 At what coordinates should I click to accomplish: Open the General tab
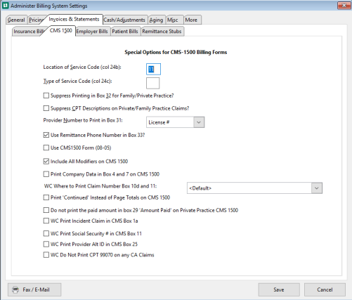pyautogui.click(x=16, y=20)
